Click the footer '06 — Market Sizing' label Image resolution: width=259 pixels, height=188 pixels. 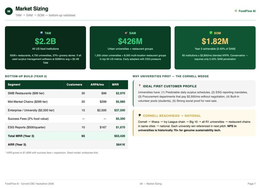[151, 184]
